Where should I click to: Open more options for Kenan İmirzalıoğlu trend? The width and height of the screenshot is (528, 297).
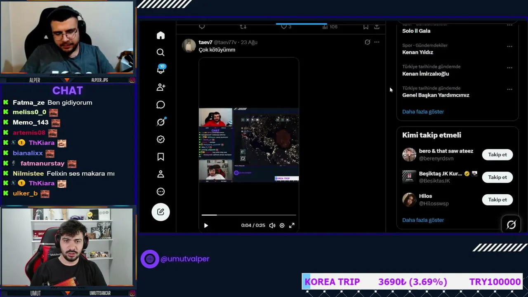pos(509,68)
